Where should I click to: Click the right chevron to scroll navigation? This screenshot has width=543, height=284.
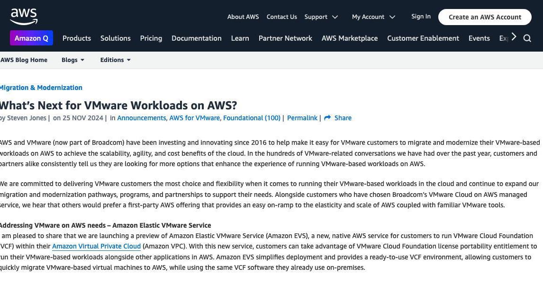514,36
